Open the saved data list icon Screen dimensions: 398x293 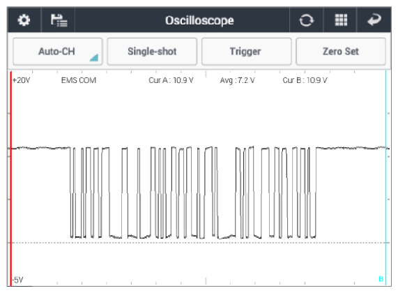pyautogui.click(x=59, y=20)
